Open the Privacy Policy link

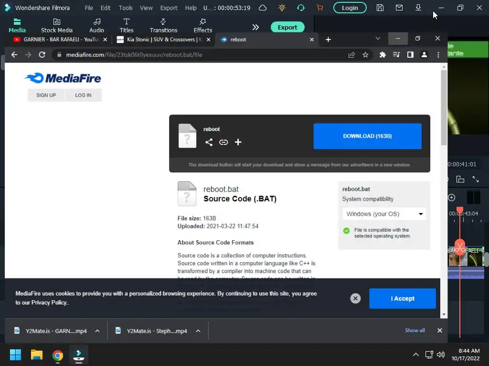pyautogui.click(x=49, y=303)
